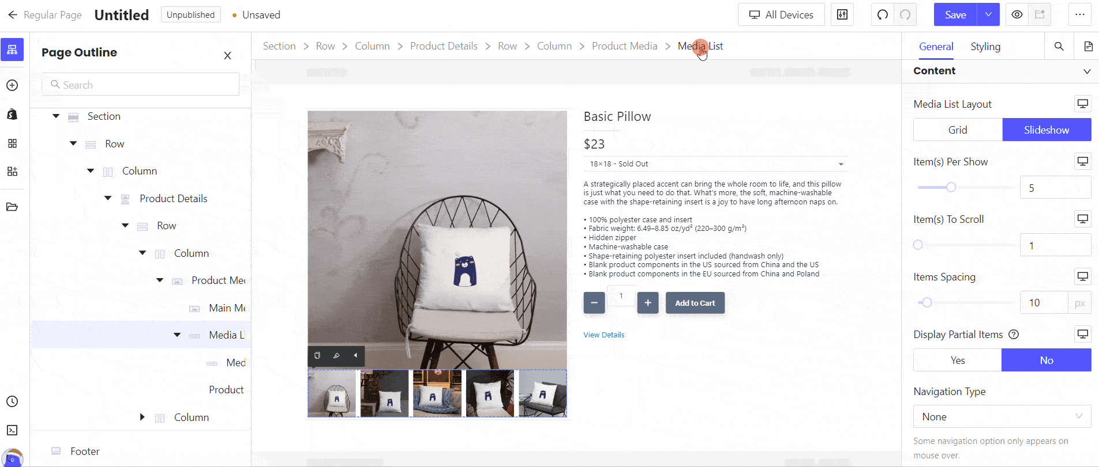Switch to the Styling tab

[x=985, y=47]
